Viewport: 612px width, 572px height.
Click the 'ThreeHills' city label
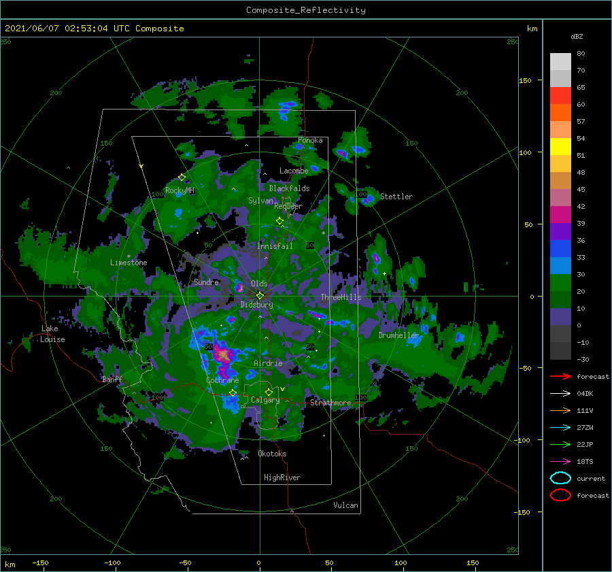341,297
